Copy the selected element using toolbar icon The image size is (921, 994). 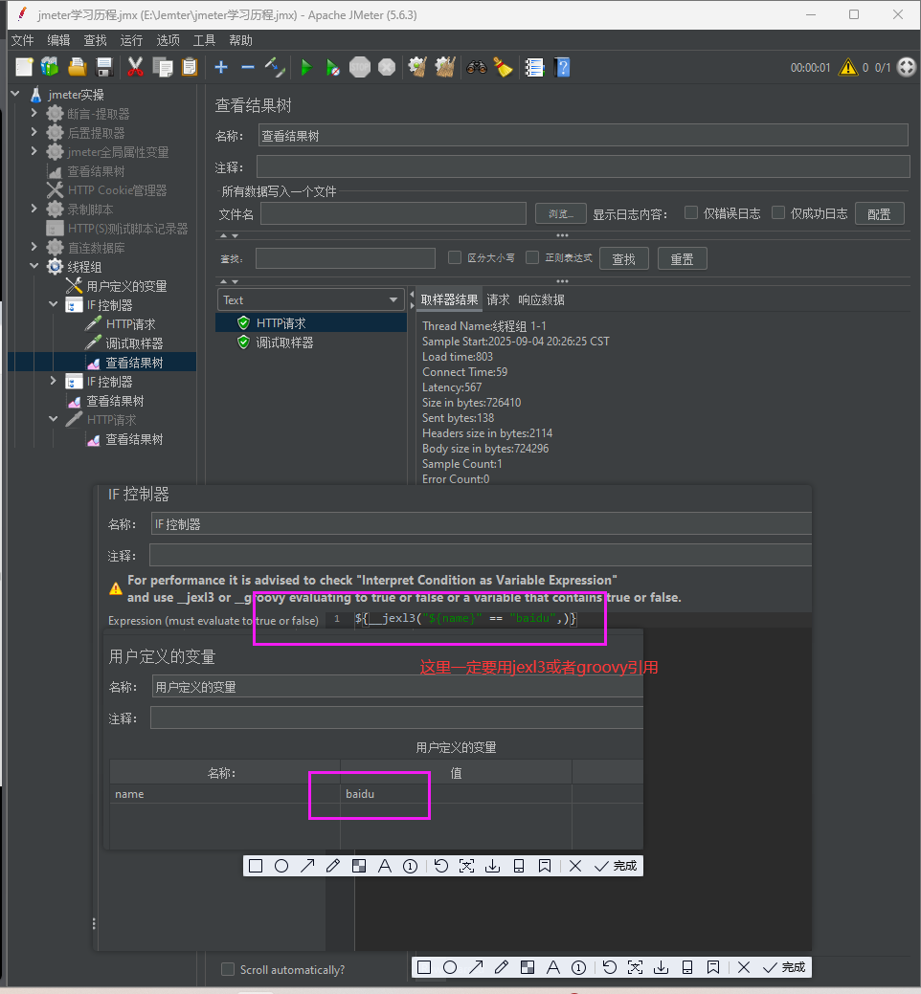click(x=163, y=67)
